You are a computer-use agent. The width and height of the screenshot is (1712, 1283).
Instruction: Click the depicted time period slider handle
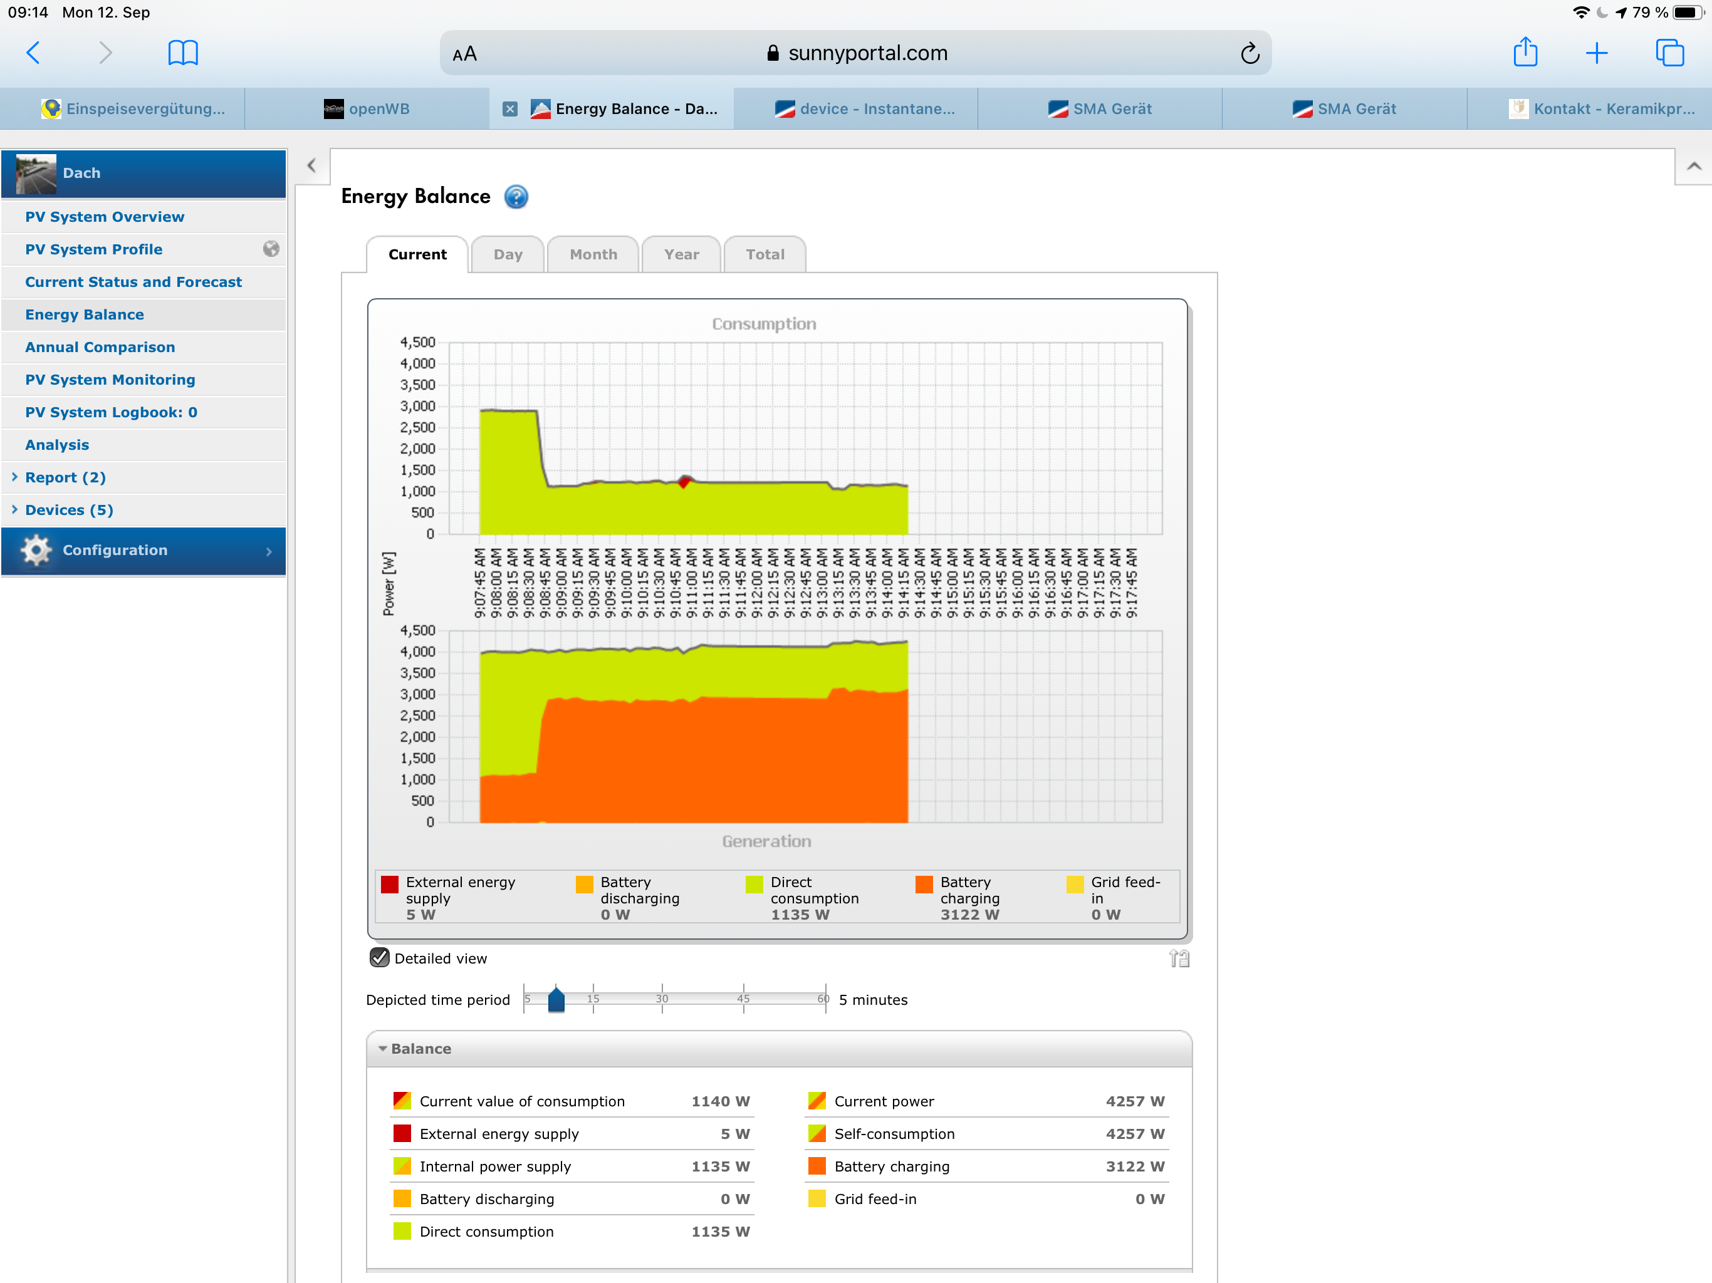point(556,1000)
